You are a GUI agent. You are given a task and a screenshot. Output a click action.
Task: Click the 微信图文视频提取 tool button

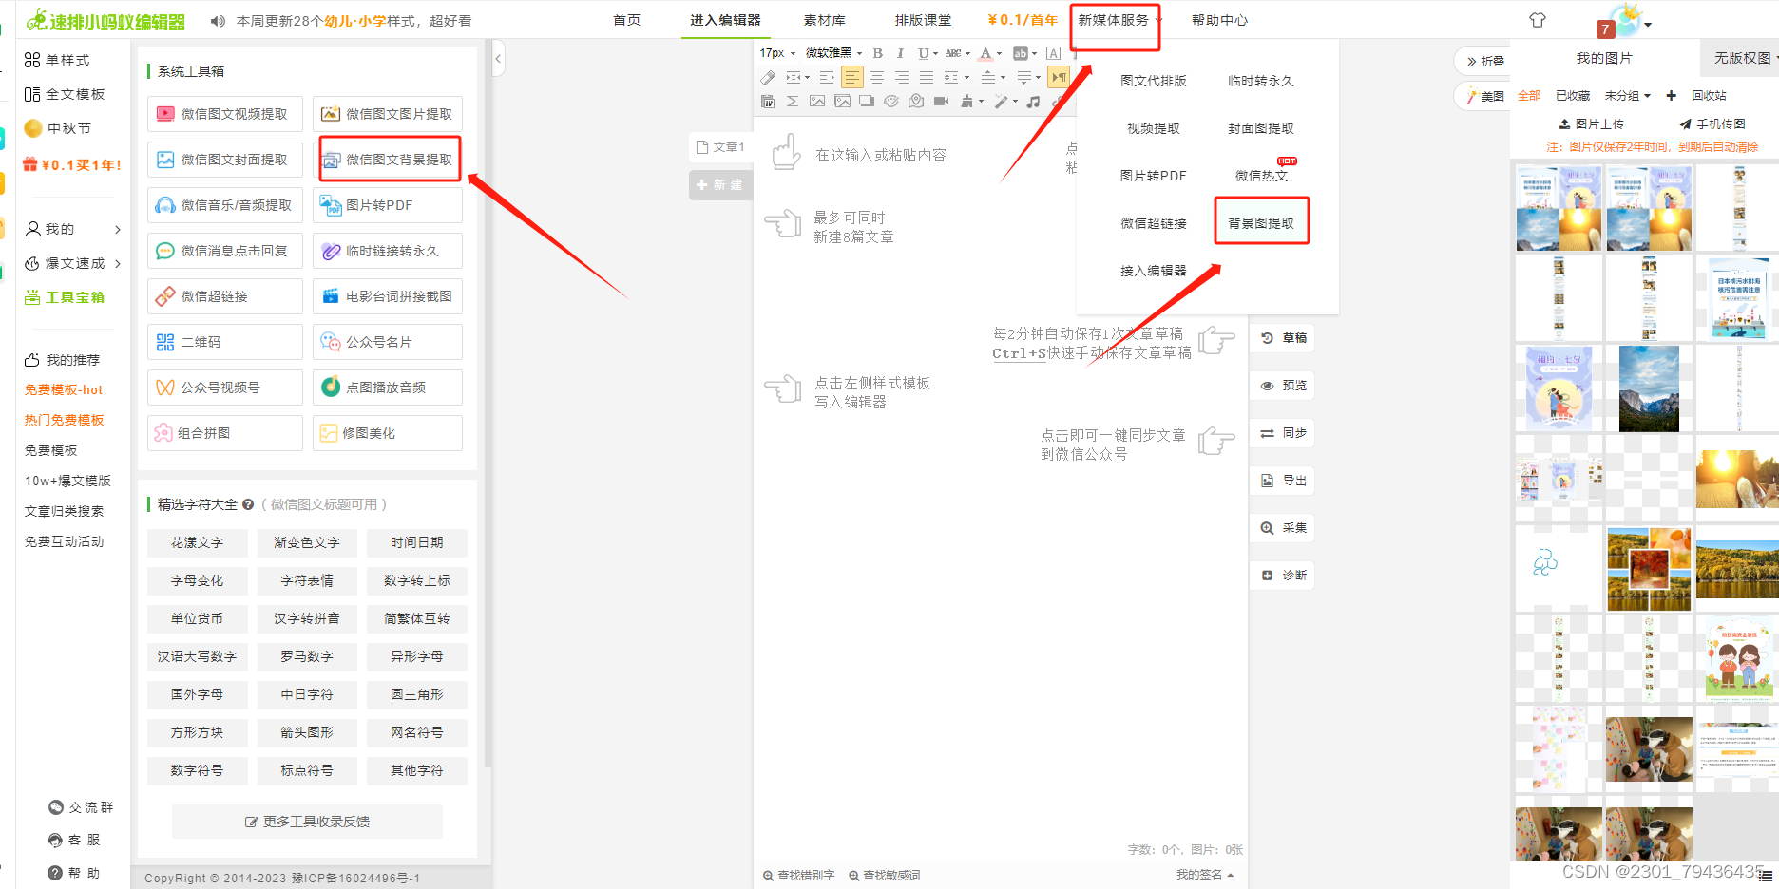[224, 114]
